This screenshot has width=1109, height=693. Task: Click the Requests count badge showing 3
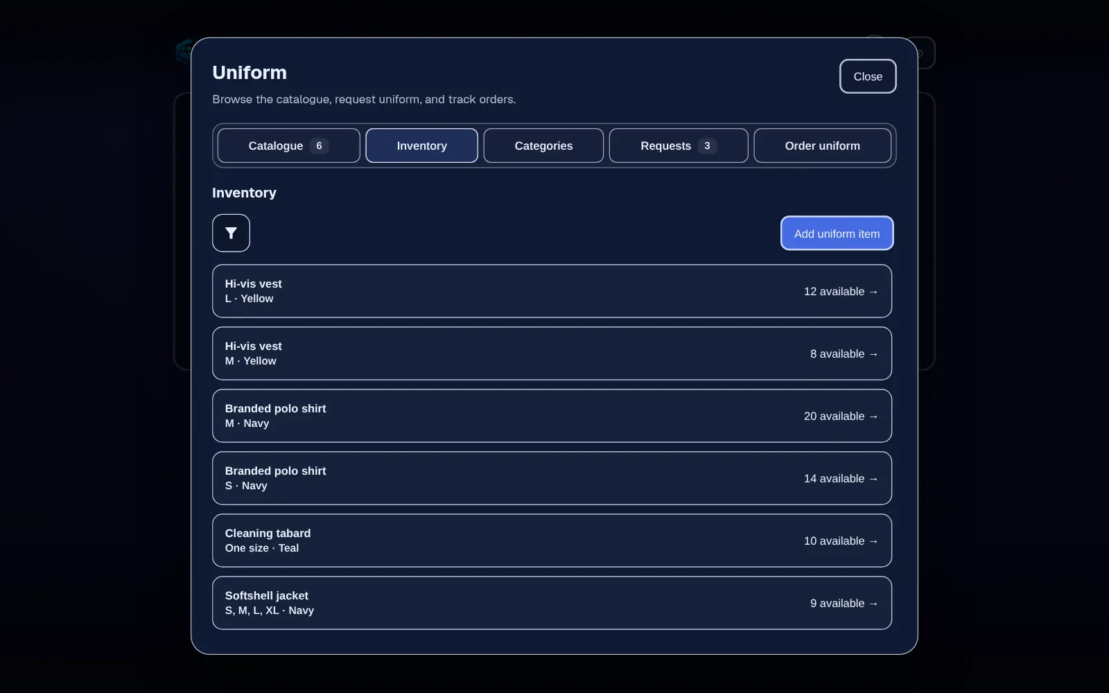(x=707, y=146)
